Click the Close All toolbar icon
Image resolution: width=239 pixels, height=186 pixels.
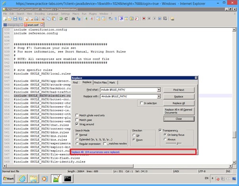[x=31, y=19]
